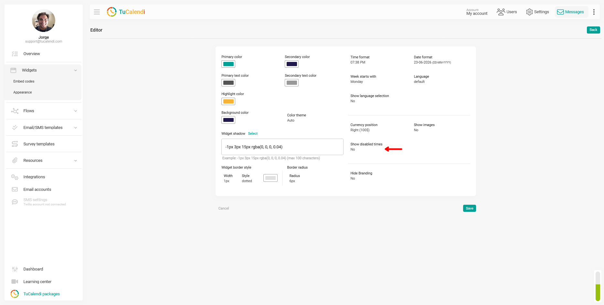
Task: Change the Date format value
Action: click(x=432, y=63)
